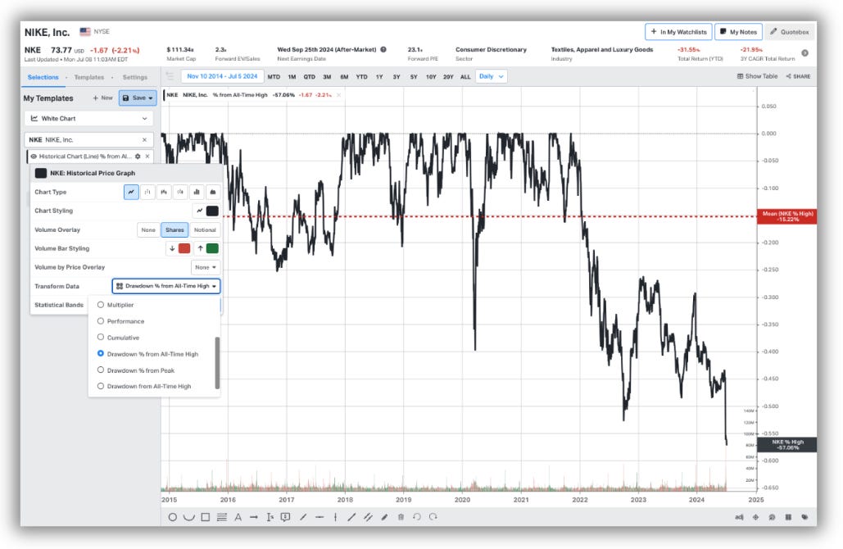Open Quotebox
This screenshot has width=843, height=549.
pyautogui.click(x=789, y=32)
